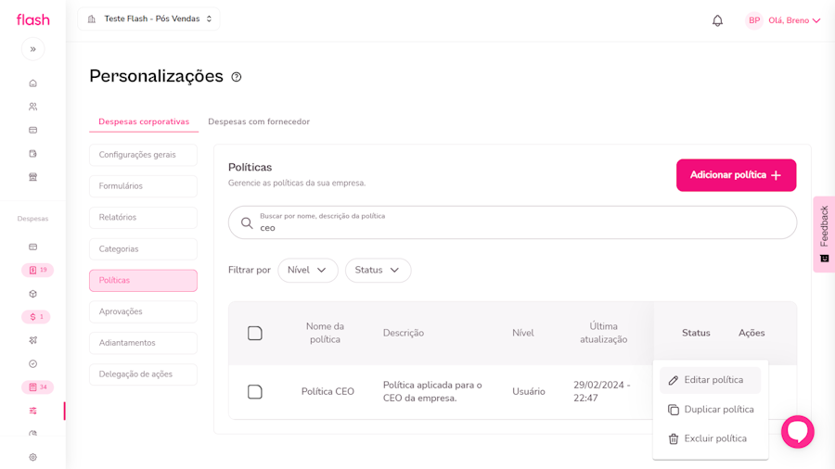This screenshot has height=469, width=835.
Task: Click the description Política aplicada para o CEO
Action: coord(432,392)
